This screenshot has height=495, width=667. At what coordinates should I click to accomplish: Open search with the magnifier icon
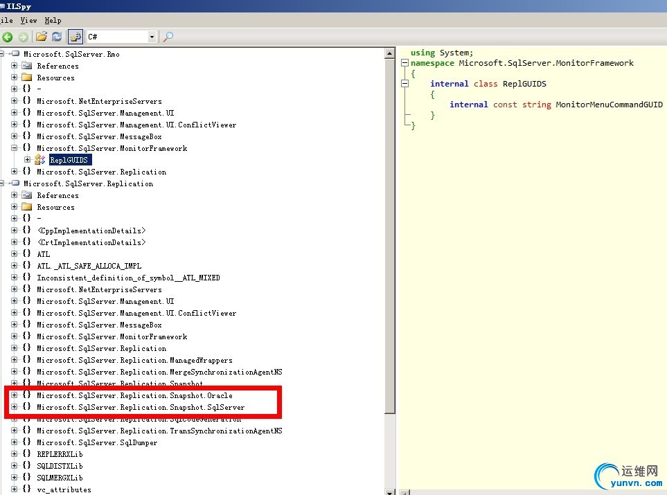pos(168,37)
